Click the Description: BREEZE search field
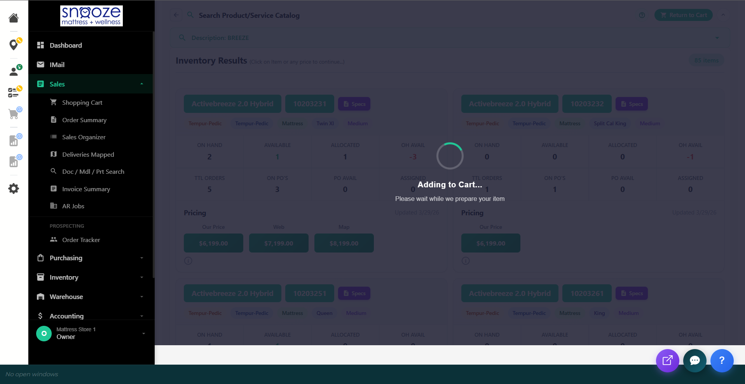Image resolution: width=745 pixels, height=384 pixels. 450,38
